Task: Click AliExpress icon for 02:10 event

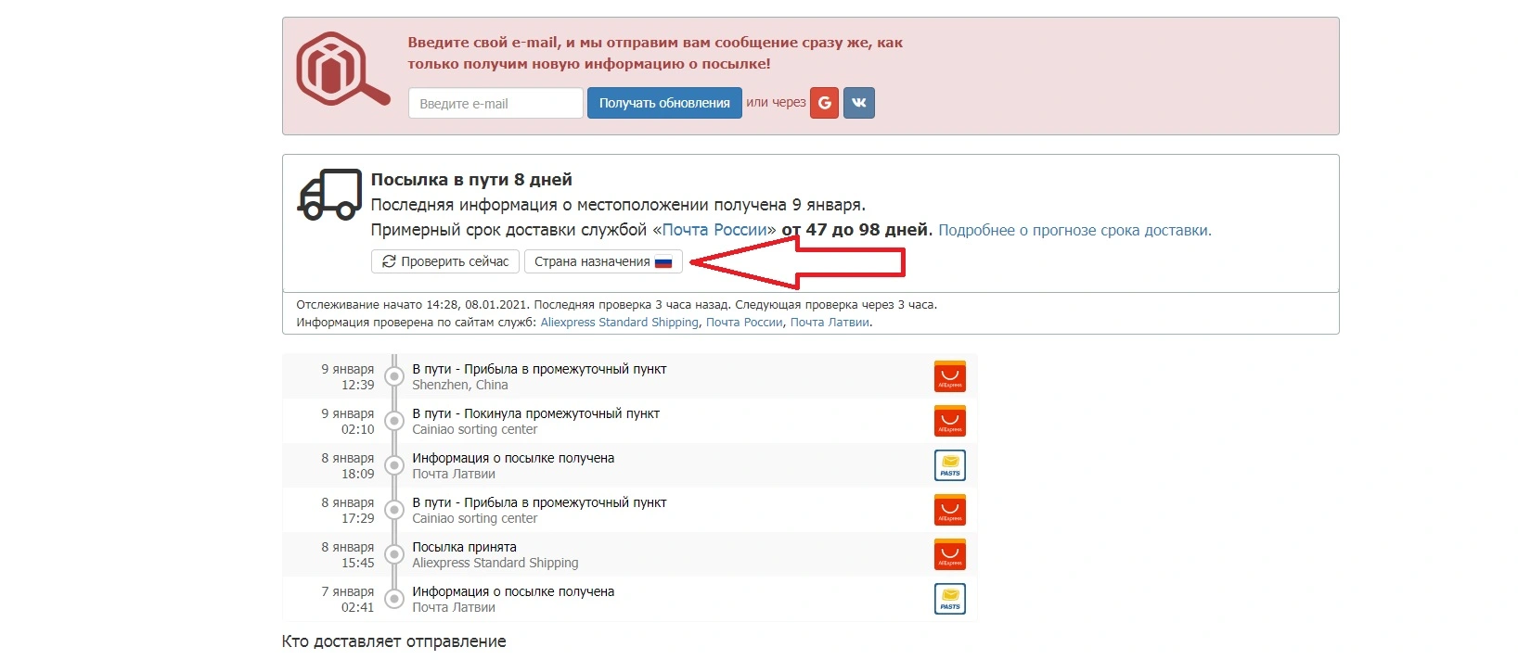Action: click(949, 421)
